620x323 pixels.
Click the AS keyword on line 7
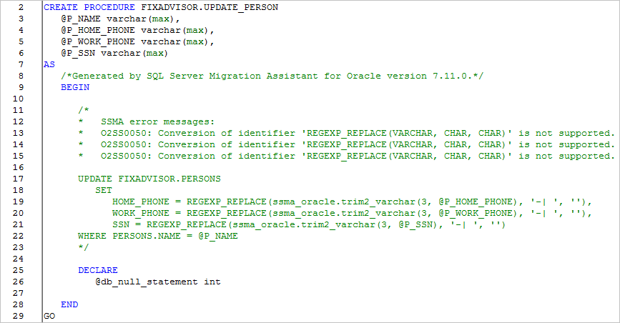49,64
